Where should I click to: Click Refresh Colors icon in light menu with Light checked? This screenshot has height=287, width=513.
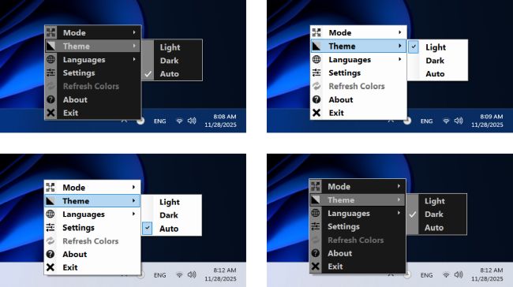click(x=316, y=86)
